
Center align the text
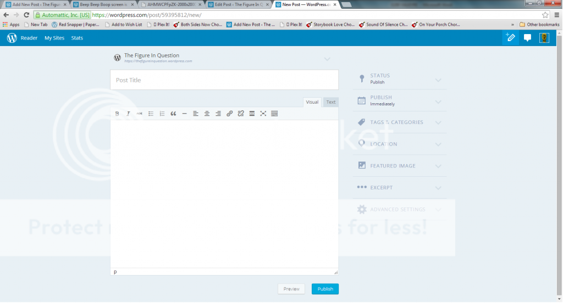pyautogui.click(x=207, y=114)
